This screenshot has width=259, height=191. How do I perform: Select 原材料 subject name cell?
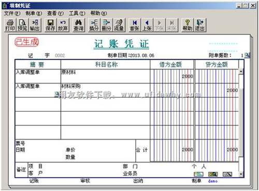[x=105, y=76]
